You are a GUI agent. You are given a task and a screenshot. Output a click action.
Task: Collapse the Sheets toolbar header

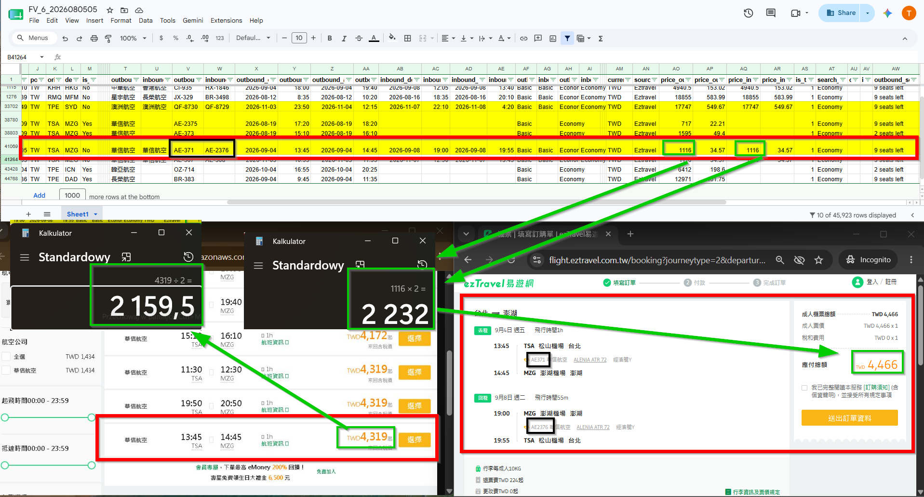pyautogui.click(x=905, y=39)
